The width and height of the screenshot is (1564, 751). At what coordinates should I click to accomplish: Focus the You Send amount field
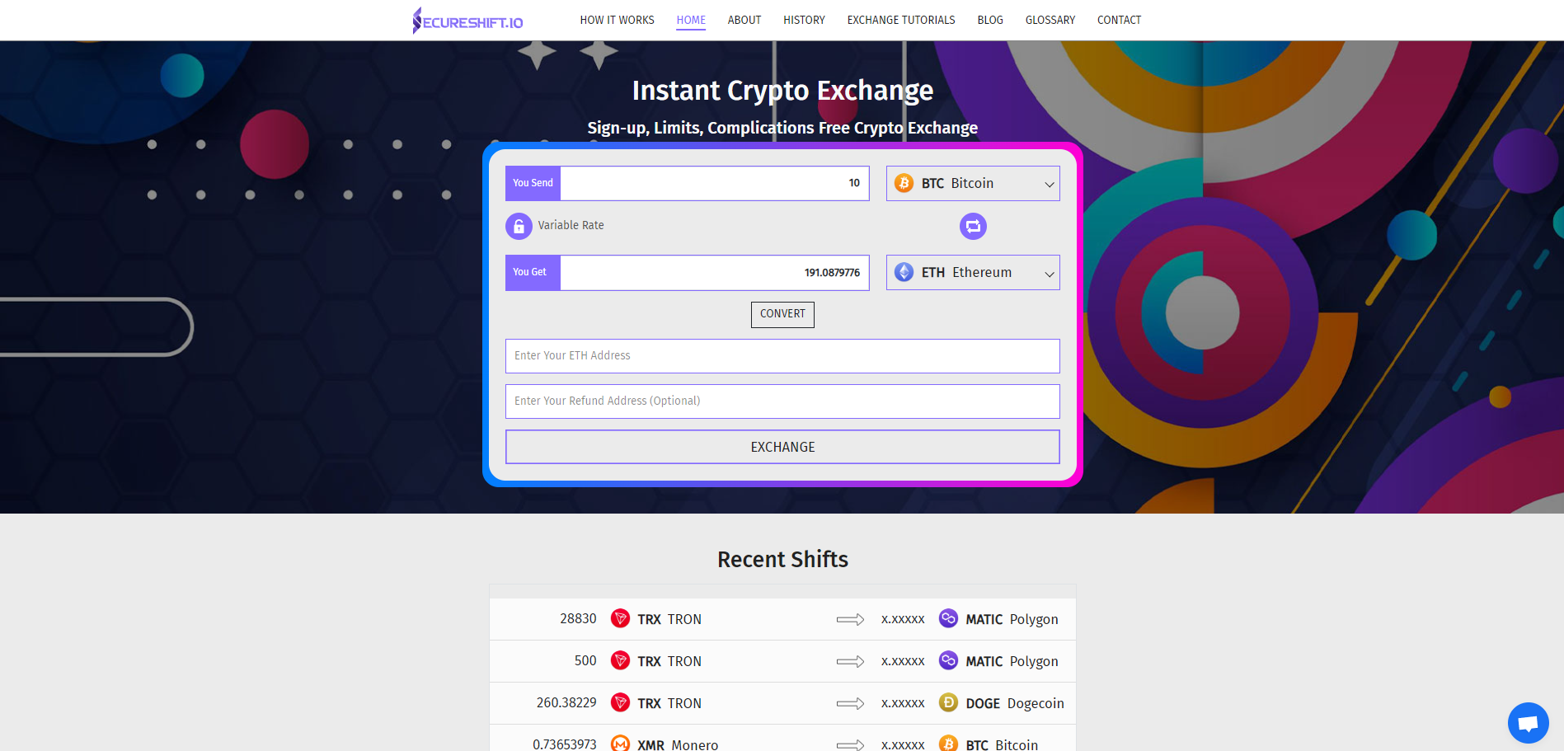[x=714, y=183]
